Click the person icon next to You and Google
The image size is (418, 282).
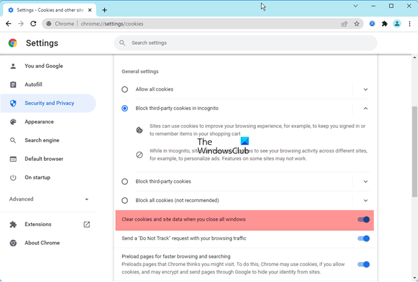pos(13,66)
